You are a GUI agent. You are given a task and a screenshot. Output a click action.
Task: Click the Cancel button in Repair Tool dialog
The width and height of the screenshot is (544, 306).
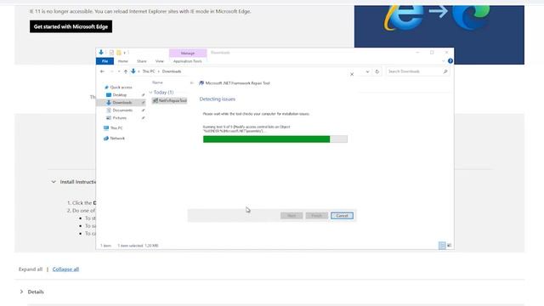coord(342,216)
